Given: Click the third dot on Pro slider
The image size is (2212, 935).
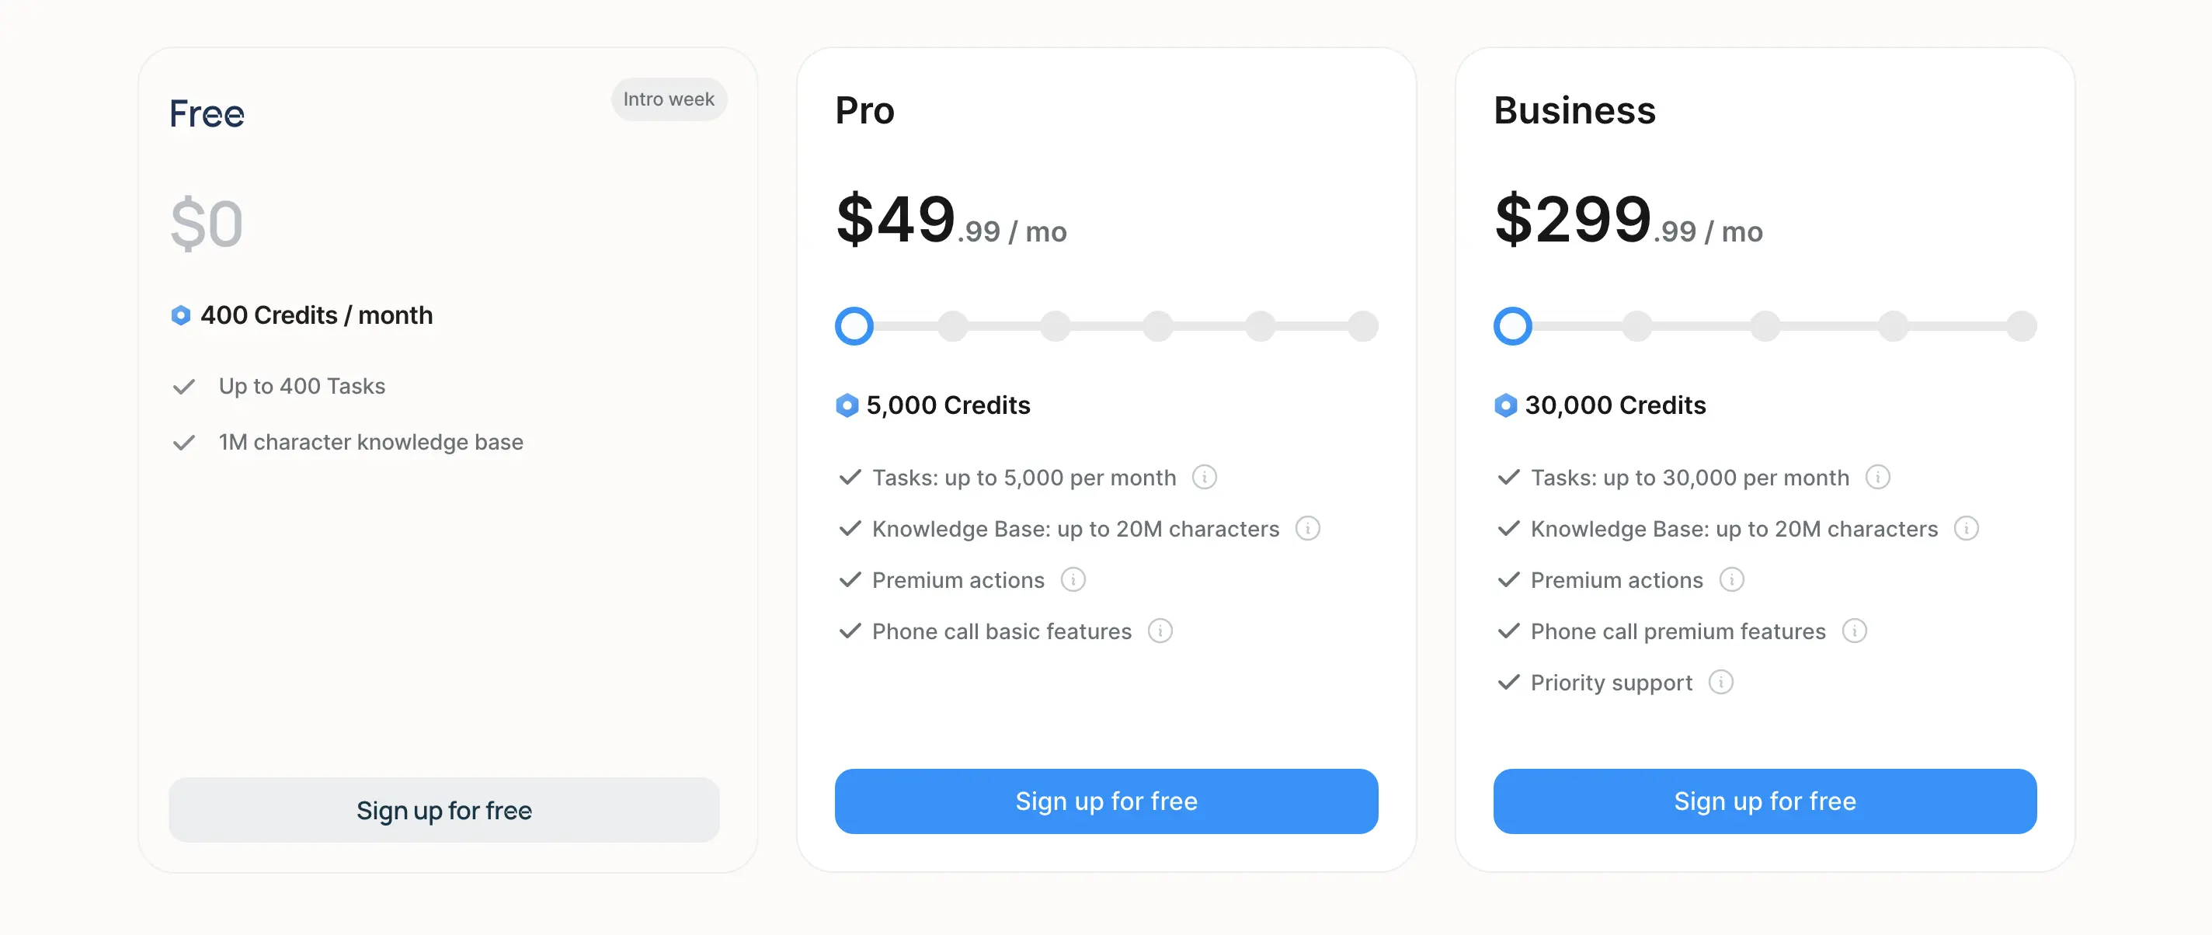Looking at the screenshot, I should click(1056, 326).
